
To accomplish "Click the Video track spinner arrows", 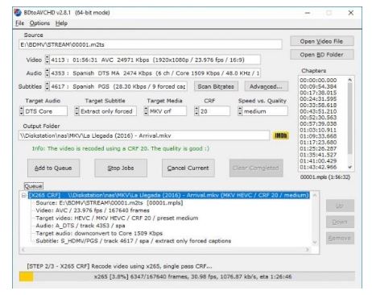I will coord(48,60).
